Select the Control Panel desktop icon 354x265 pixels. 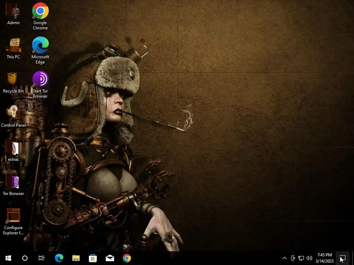coord(13,117)
